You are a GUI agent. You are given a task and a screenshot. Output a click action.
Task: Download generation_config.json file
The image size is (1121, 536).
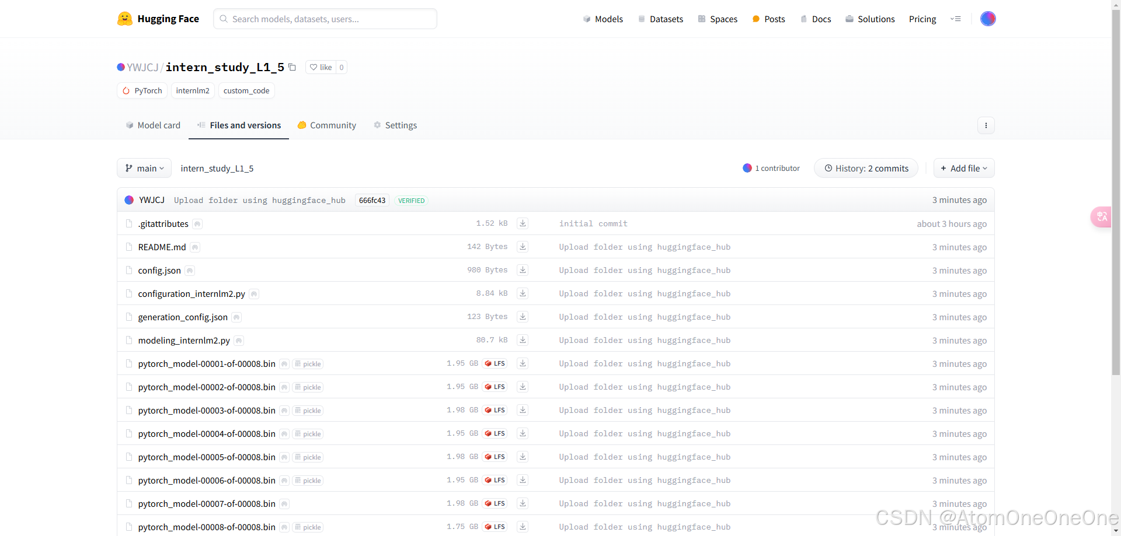[523, 317]
